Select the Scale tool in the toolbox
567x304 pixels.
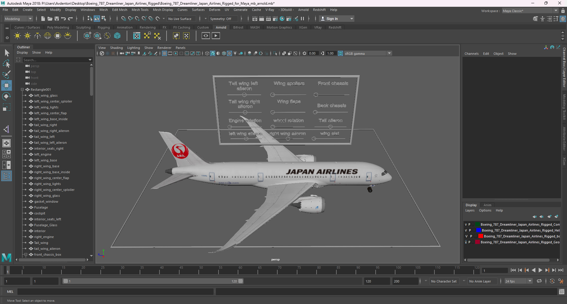click(6, 107)
